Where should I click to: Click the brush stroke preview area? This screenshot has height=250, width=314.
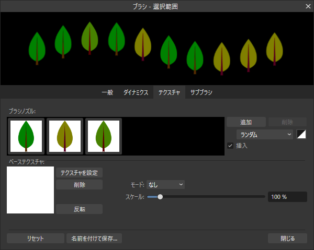[157, 49]
